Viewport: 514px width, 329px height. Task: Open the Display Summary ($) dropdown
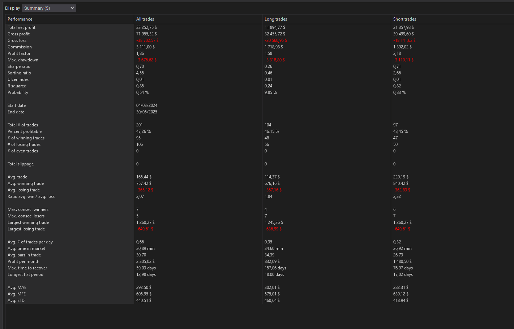[49, 8]
